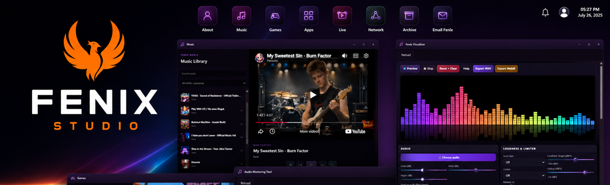
Task: Click the Fenix Visualizer title icon
Action: pyautogui.click(x=401, y=45)
